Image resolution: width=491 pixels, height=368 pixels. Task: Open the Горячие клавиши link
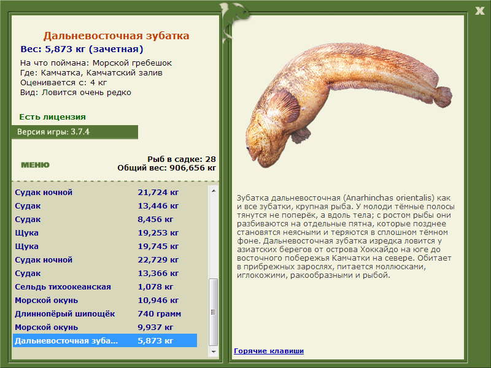click(268, 351)
